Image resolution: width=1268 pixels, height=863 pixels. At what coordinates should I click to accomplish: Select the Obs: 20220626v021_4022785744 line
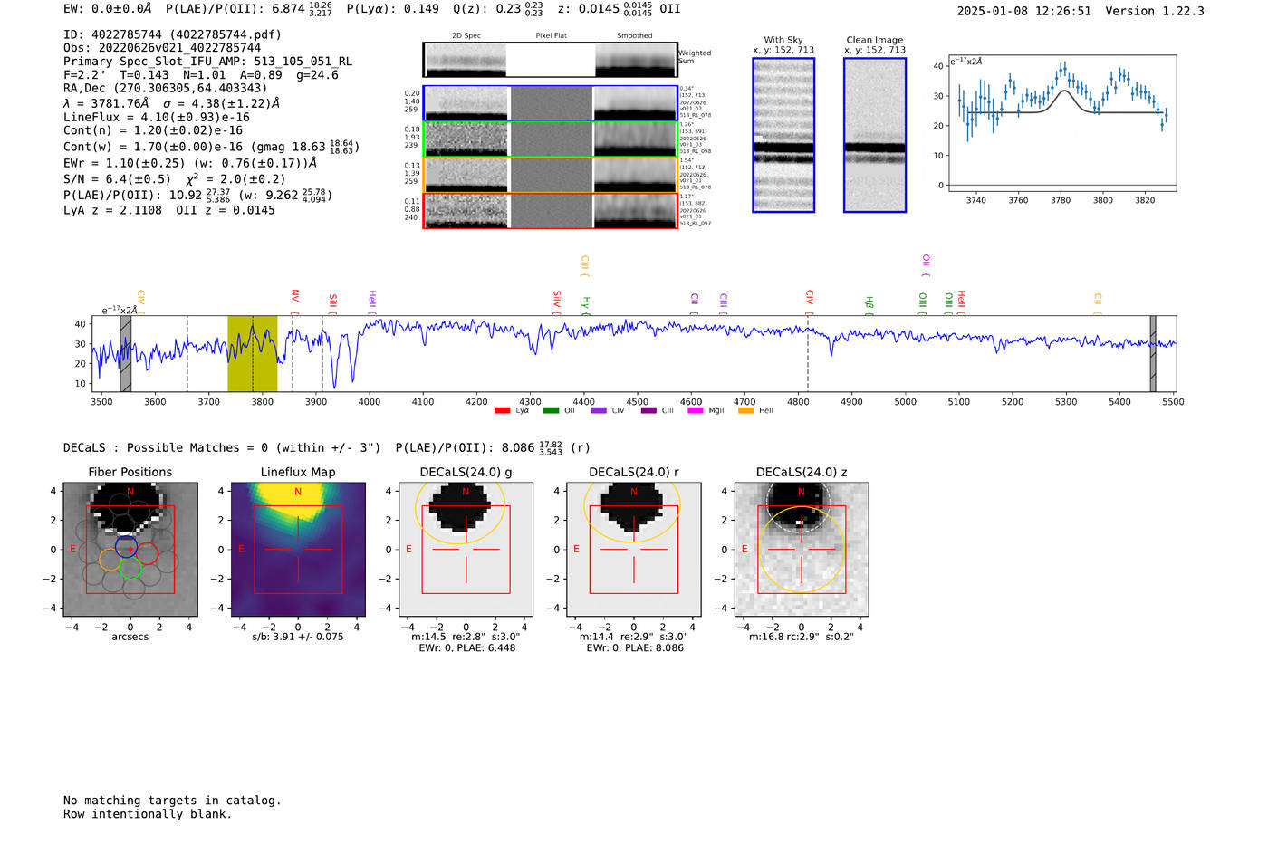click(162, 48)
